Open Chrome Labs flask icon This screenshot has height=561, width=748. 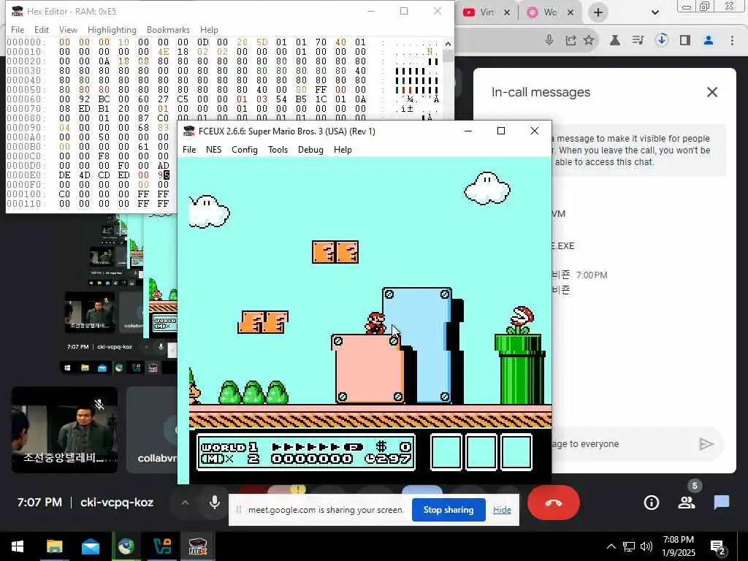614,40
